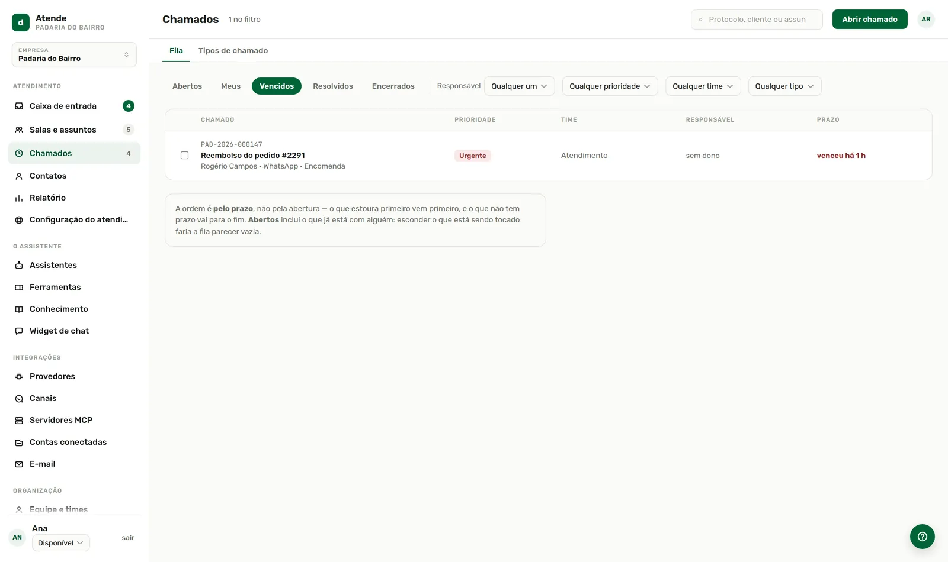Click the Widget de chat icon
Screen dimensions: 948x562
[19, 331]
